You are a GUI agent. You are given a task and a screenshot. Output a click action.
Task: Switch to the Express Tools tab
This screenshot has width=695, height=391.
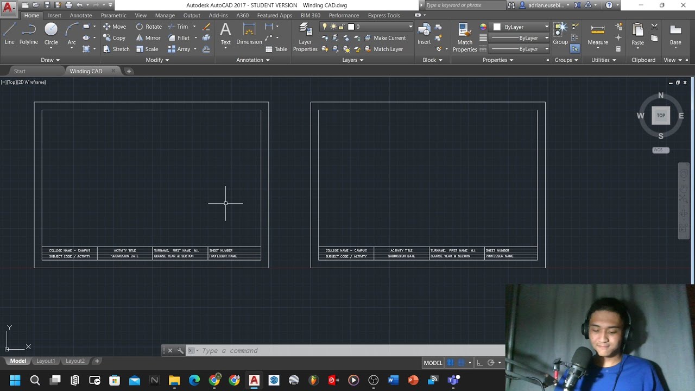coord(384,15)
